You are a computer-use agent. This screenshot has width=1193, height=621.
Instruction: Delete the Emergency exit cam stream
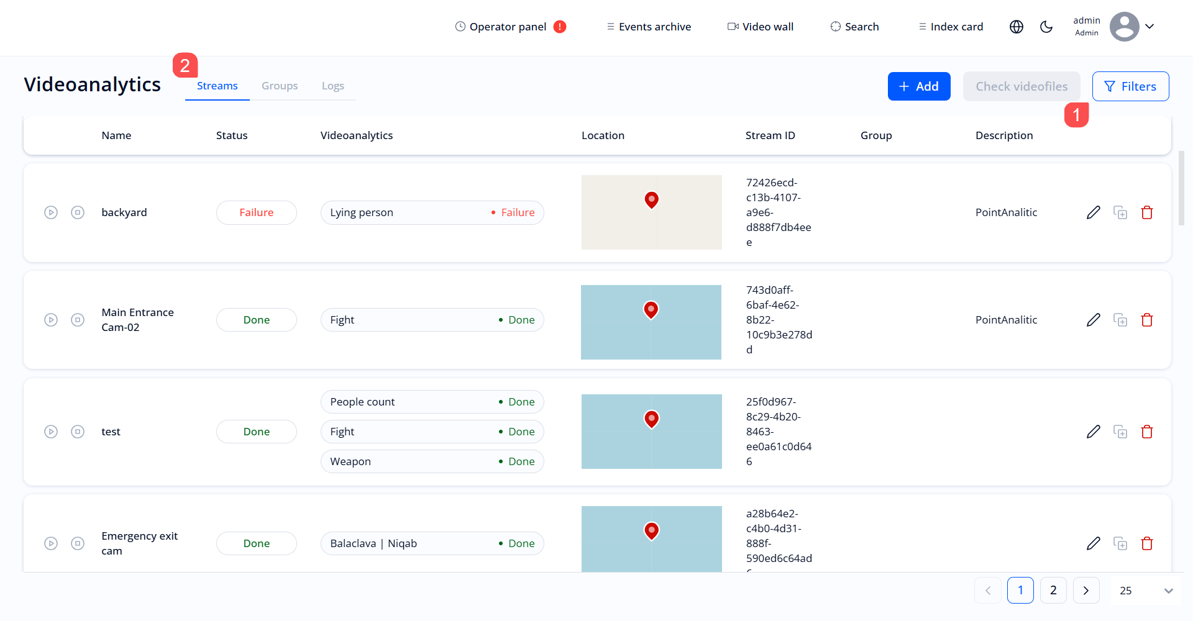(x=1146, y=543)
